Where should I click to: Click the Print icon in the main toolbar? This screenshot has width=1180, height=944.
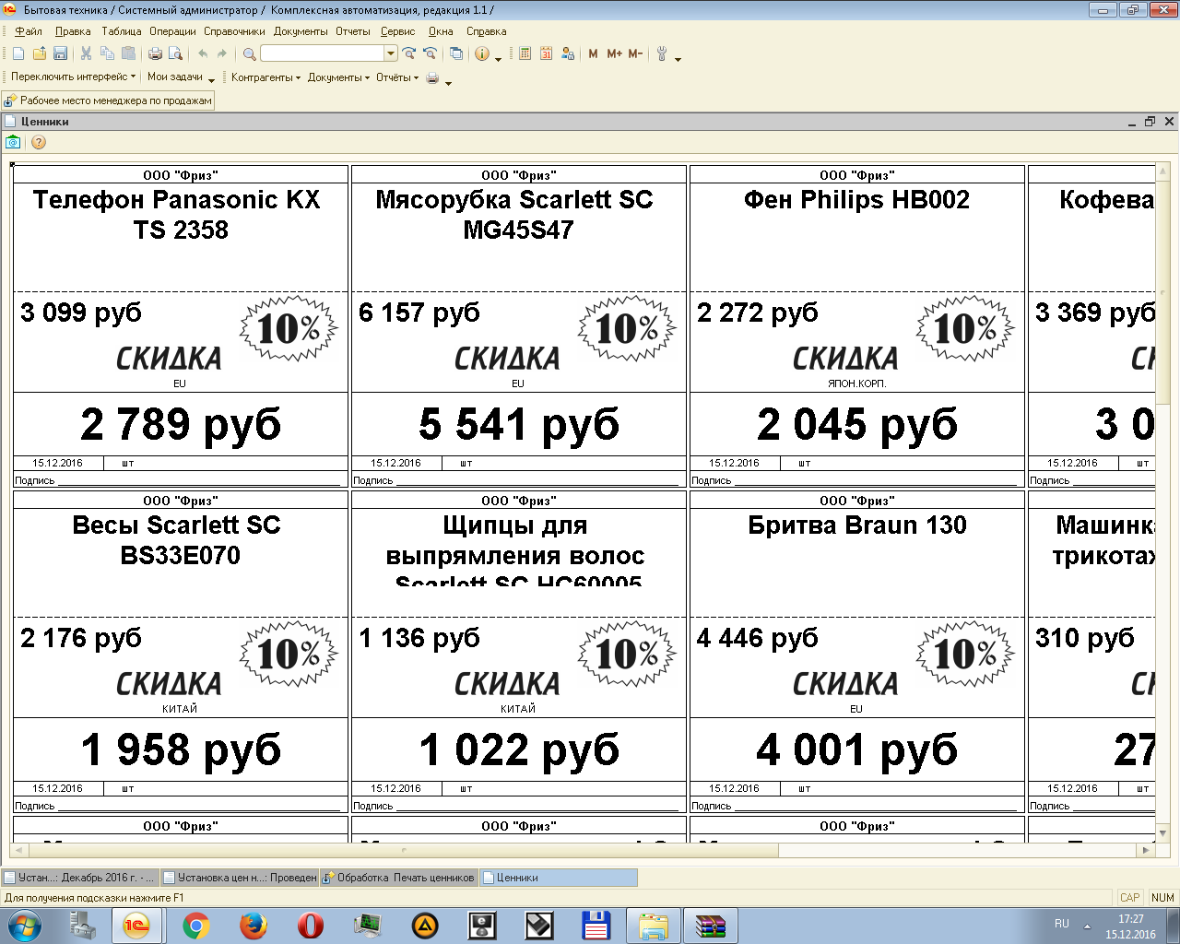click(x=155, y=54)
